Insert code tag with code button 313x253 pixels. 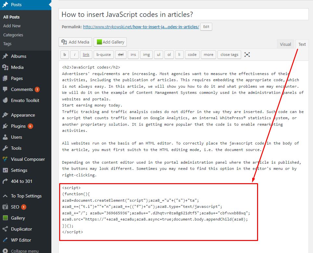click(x=192, y=55)
